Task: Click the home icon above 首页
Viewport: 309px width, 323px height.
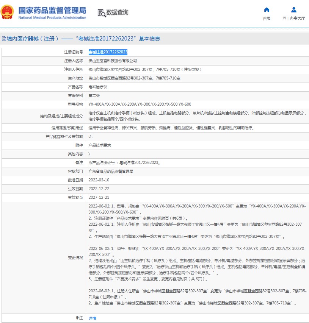Action: (x=267, y=10)
